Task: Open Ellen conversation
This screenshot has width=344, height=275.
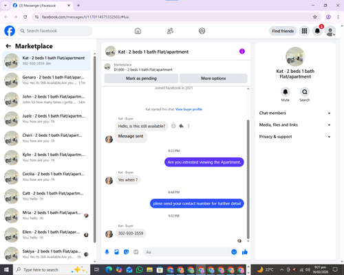Action: (46, 234)
